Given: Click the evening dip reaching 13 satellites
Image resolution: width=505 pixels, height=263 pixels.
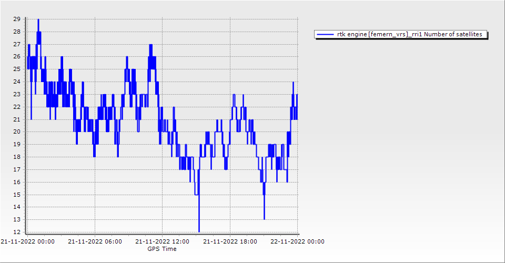Looking at the screenshot, I should pyautogui.click(x=264, y=218).
